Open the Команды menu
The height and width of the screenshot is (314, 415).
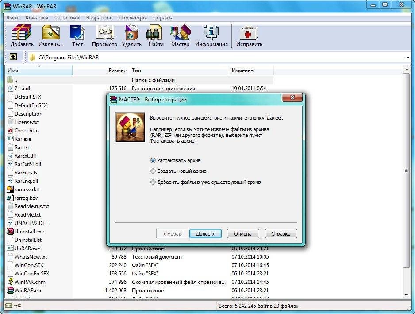coord(37,17)
